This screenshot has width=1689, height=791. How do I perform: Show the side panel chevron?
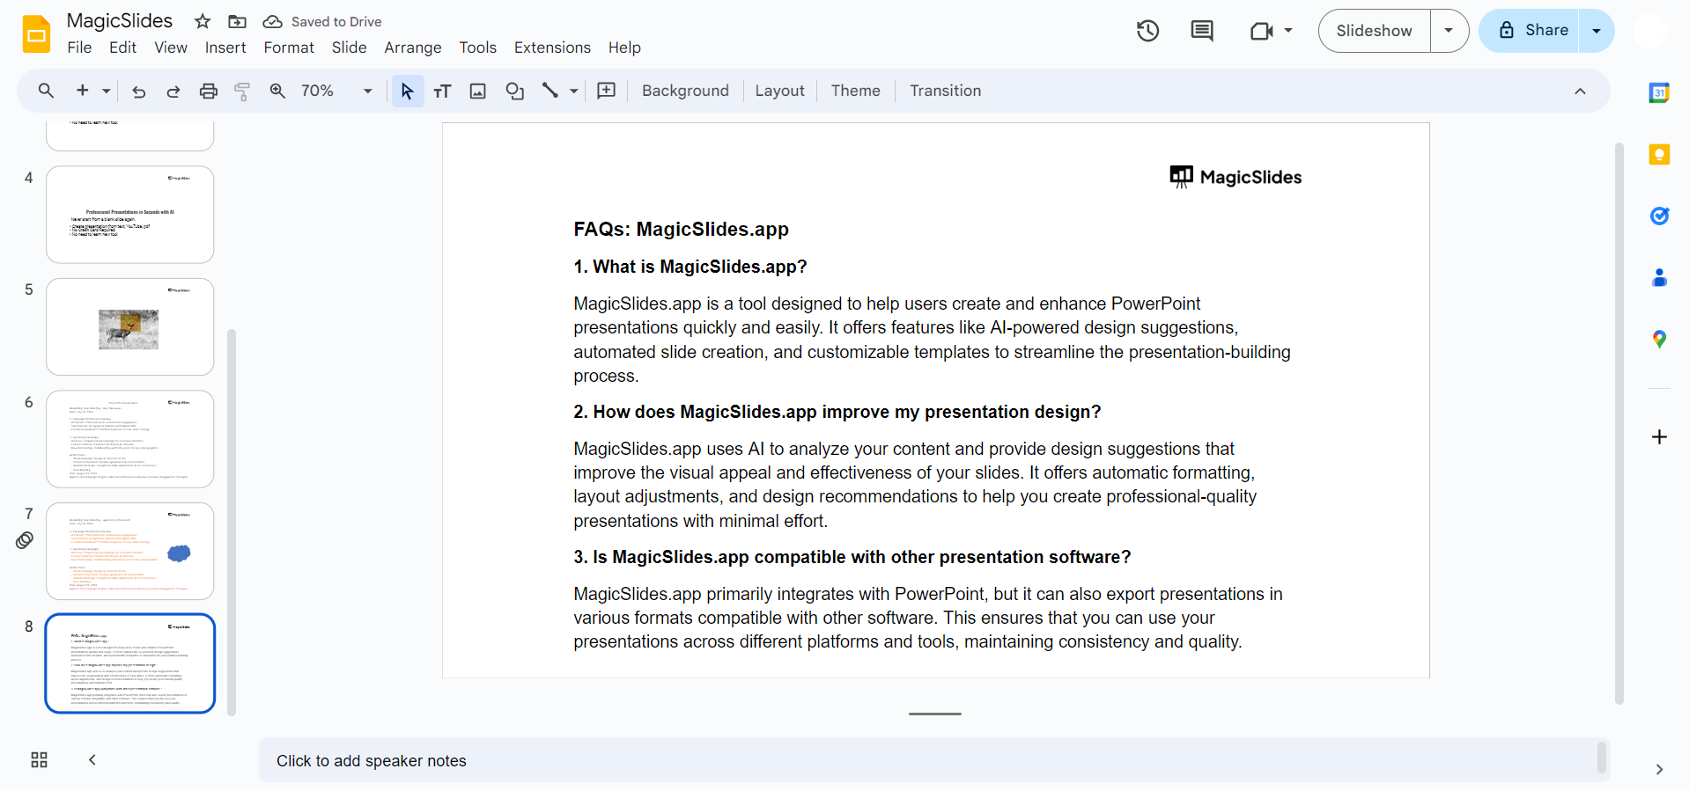(1659, 770)
